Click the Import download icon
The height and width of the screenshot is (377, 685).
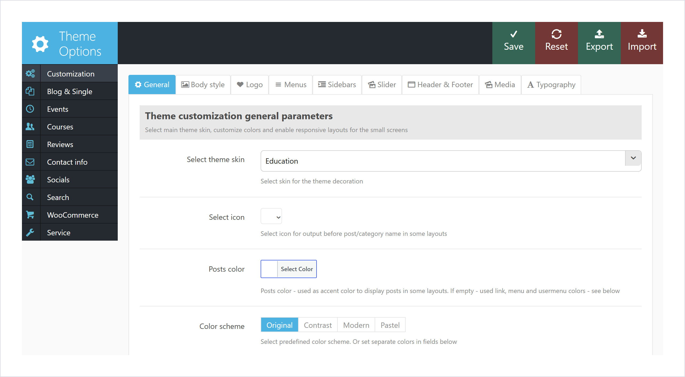[x=642, y=34]
